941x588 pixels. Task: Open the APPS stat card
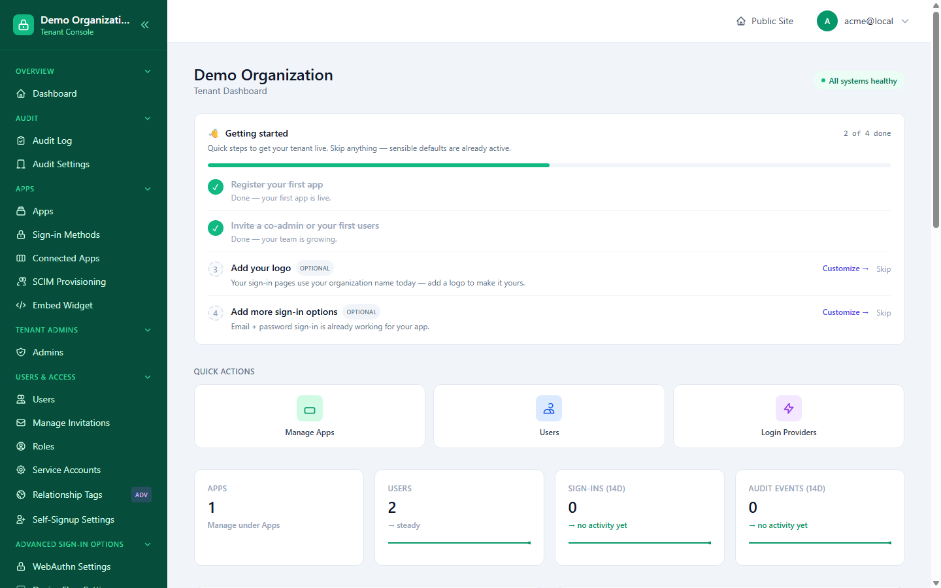click(279, 517)
